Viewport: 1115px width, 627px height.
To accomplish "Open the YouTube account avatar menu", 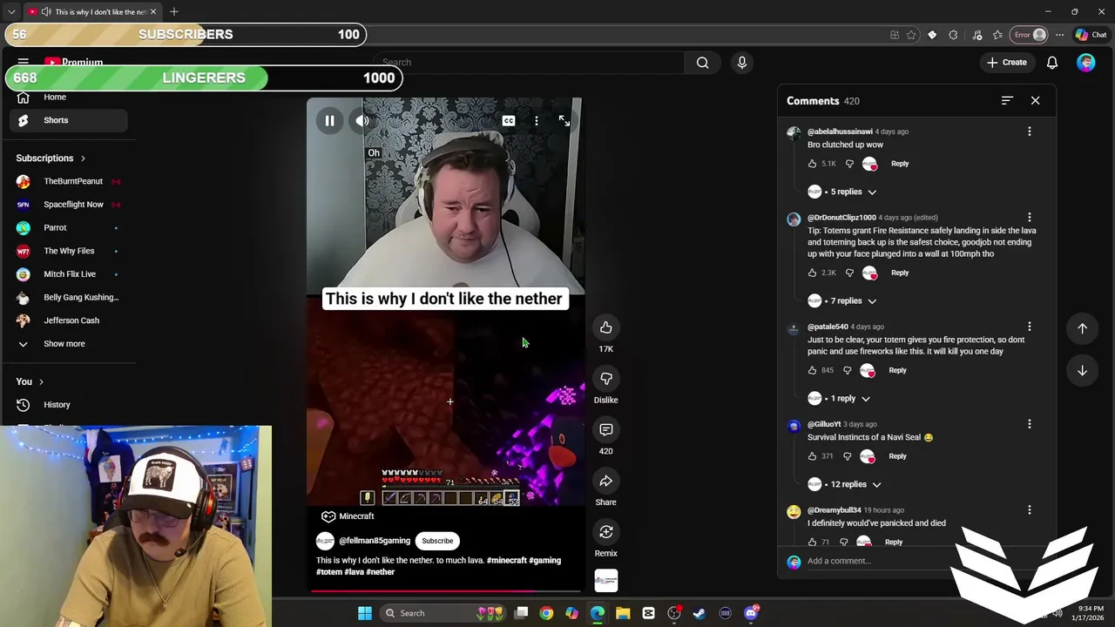I will pyautogui.click(x=1085, y=63).
